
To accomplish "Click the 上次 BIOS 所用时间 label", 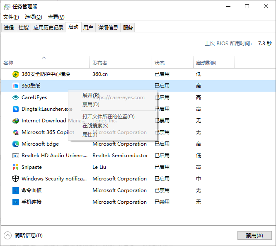I will pyautogui.click(x=228, y=43).
